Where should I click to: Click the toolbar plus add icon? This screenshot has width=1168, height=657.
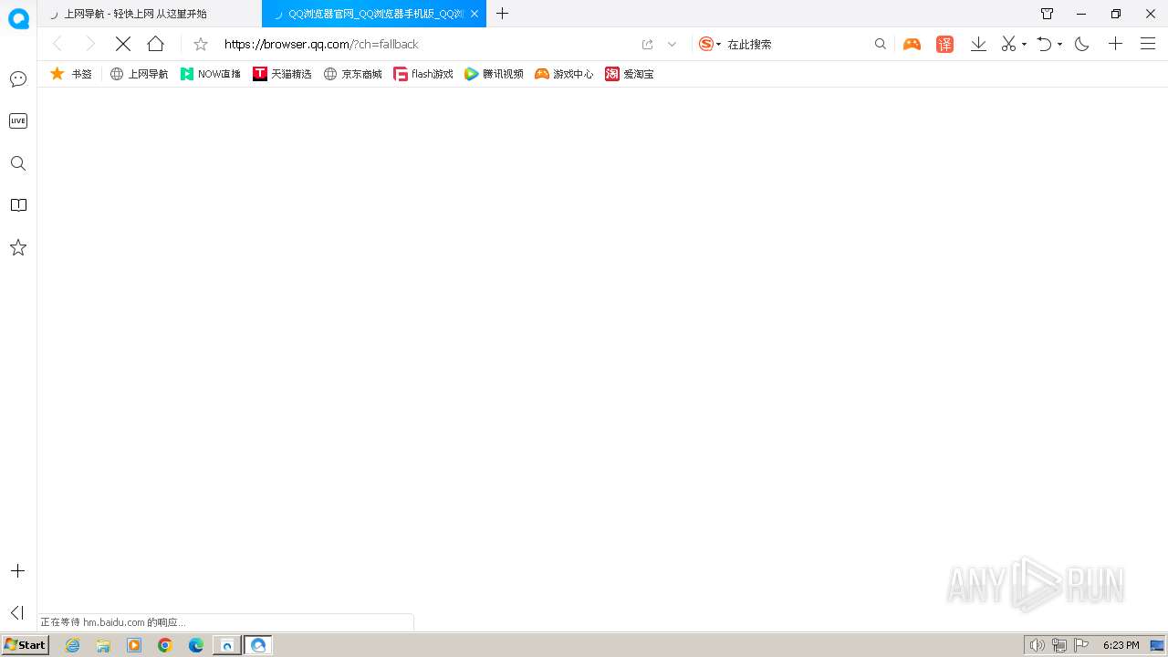(x=1115, y=44)
